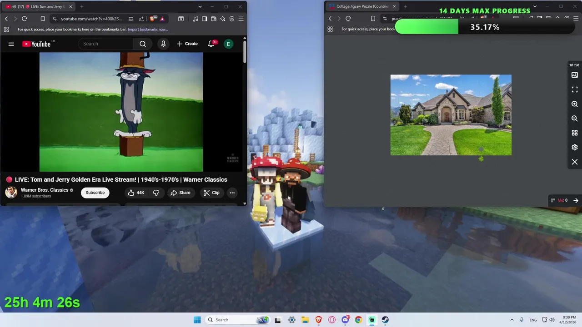Screen dimensions: 582x327
Task: Arrange puzzle pieces with the grid icon
Action: [575, 133]
